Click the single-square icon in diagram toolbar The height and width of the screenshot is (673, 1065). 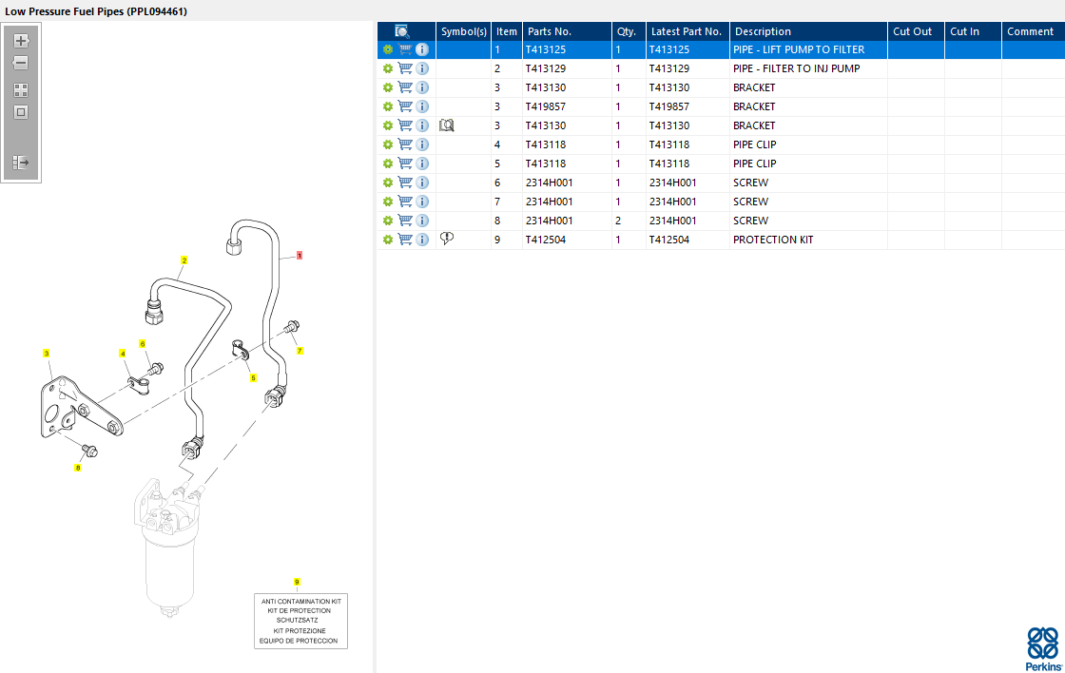coord(21,112)
